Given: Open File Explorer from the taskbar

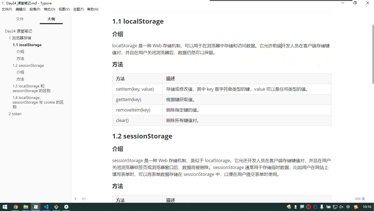Looking at the screenshot, I should tap(26, 207).
